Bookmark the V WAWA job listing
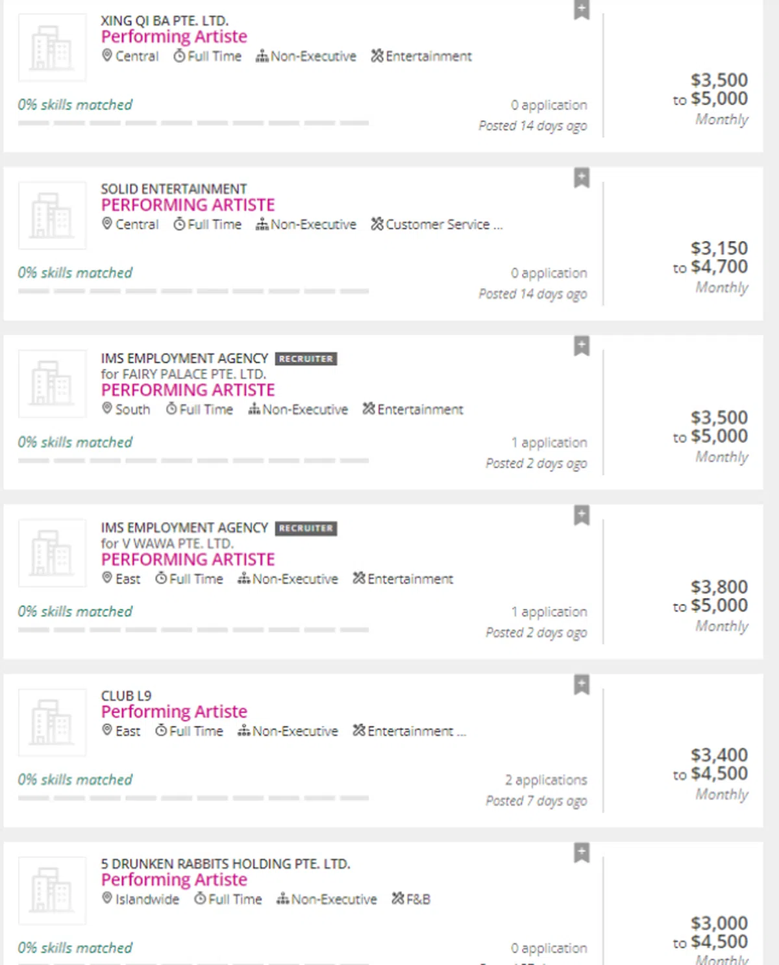 click(582, 515)
